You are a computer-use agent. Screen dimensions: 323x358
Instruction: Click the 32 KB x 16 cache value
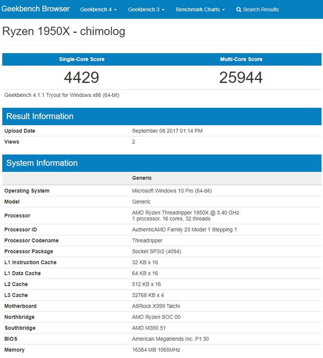point(145,263)
